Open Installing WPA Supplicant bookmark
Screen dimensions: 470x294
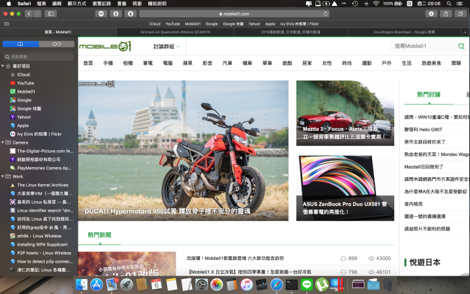pos(42,244)
